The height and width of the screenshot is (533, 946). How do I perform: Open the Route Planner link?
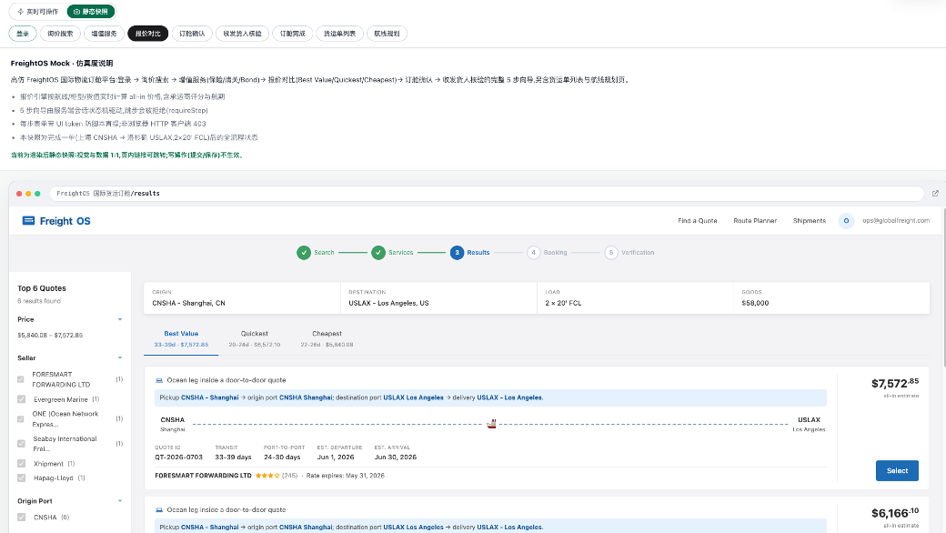(755, 221)
